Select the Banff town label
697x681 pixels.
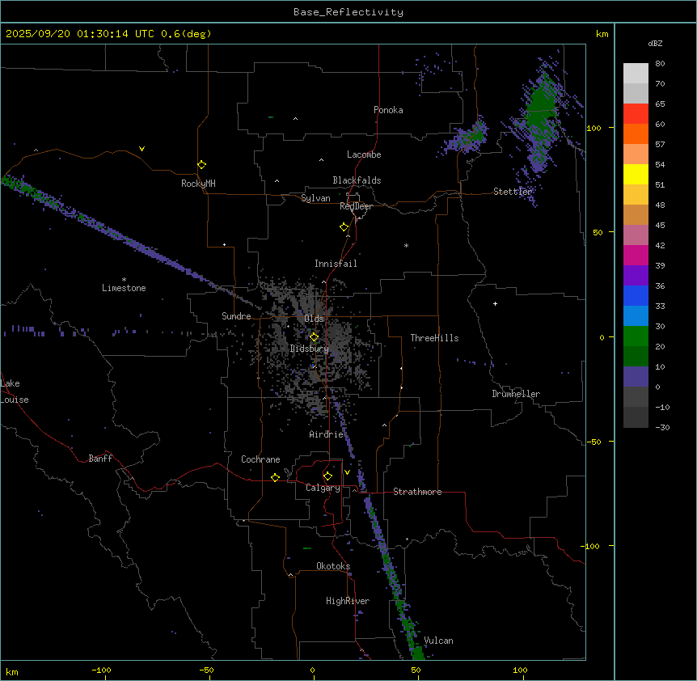(100, 459)
